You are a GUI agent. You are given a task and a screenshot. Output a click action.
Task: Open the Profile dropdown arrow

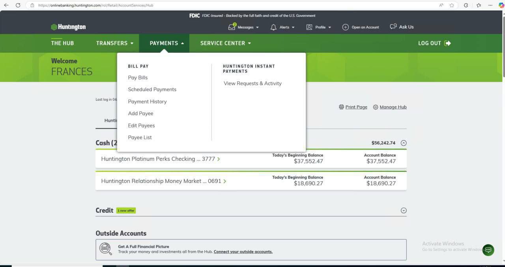pyautogui.click(x=329, y=28)
